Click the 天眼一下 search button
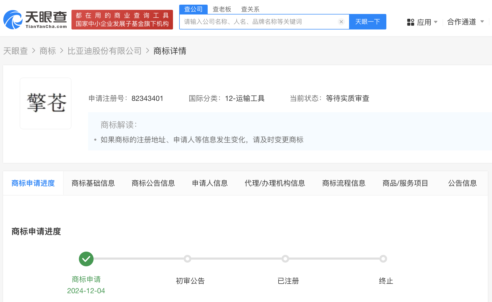 [x=367, y=22]
